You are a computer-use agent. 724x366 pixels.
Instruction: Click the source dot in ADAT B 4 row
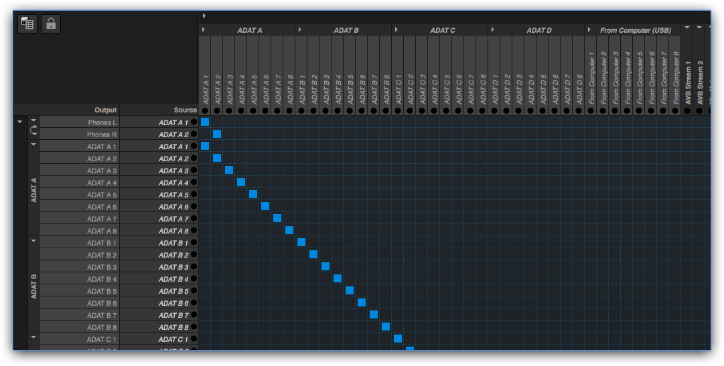coord(194,279)
